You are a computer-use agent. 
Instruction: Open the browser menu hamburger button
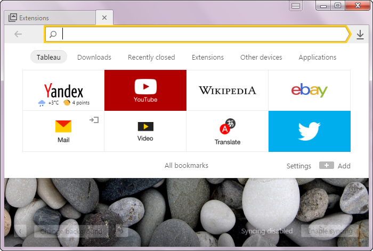pos(296,6)
